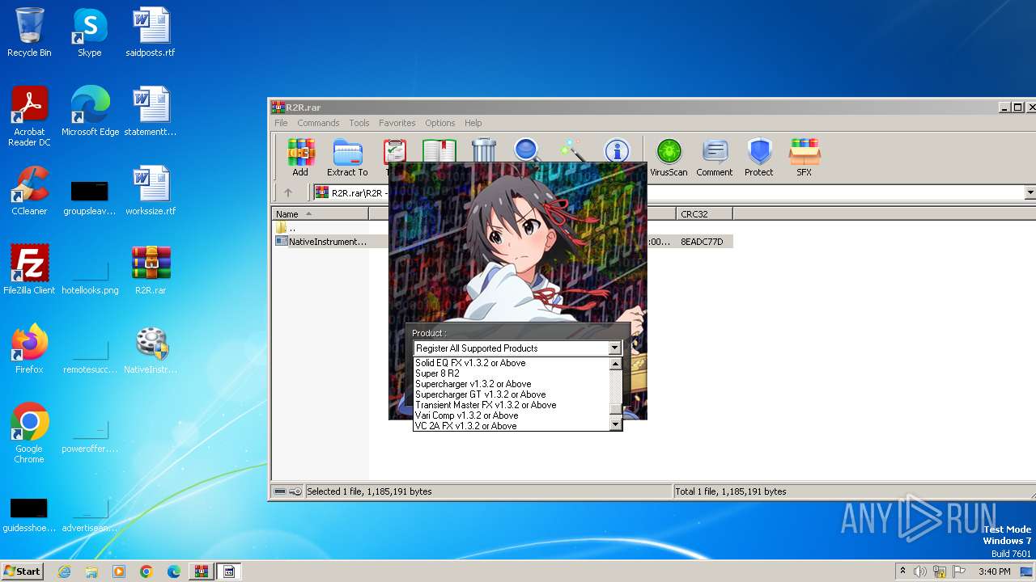Run VirusScan from the toolbar
This screenshot has width=1036, height=582.
(x=669, y=157)
